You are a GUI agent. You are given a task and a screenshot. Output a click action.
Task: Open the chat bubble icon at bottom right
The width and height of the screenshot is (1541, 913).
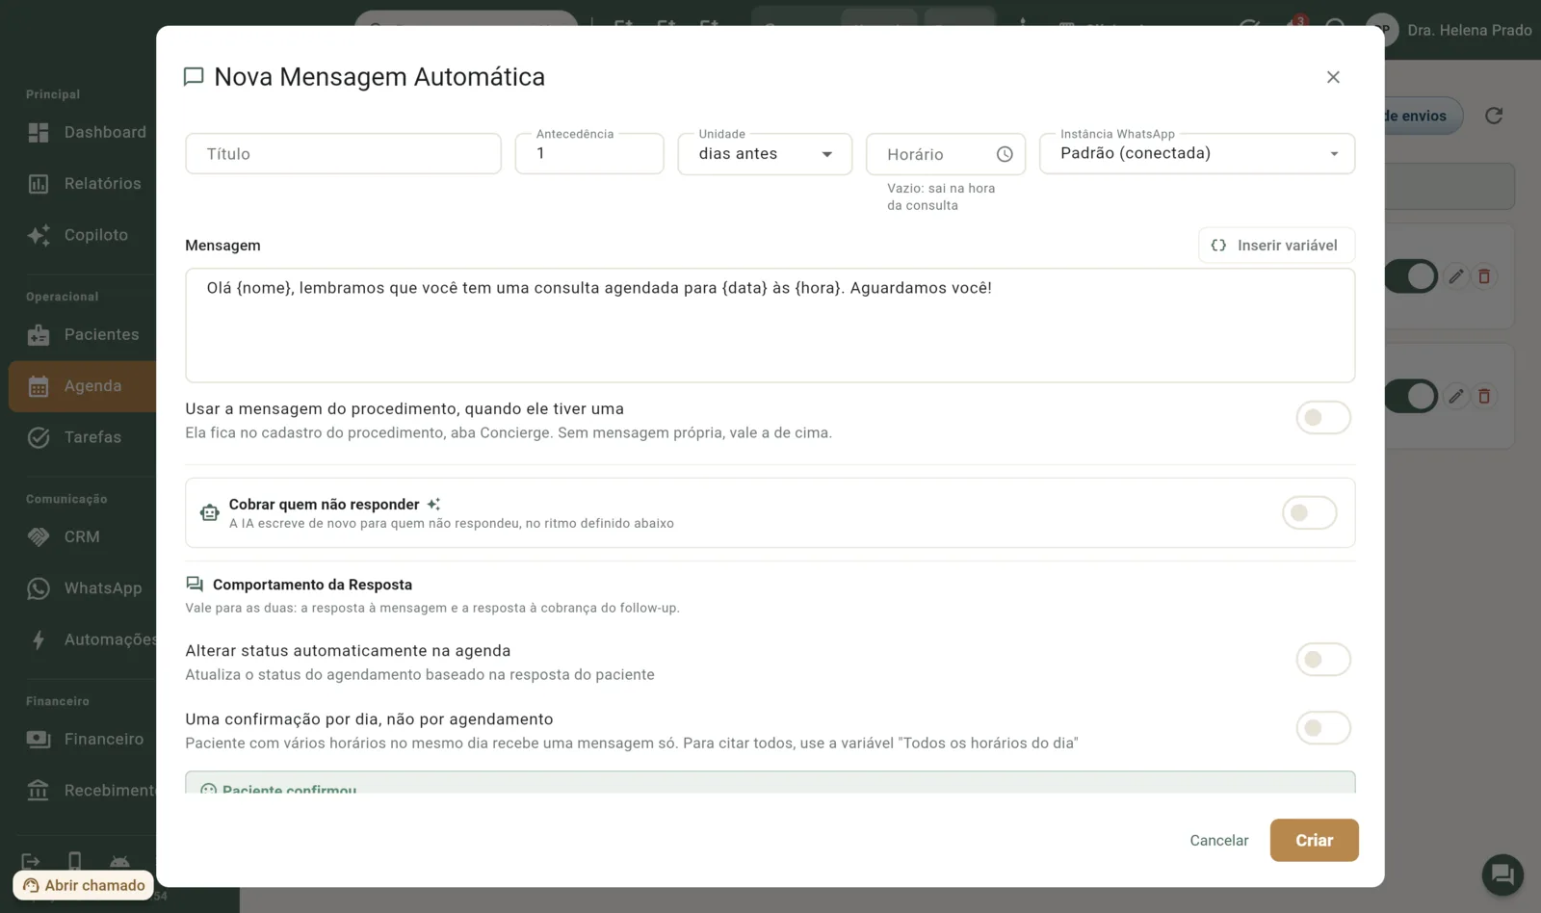(x=1502, y=874)
